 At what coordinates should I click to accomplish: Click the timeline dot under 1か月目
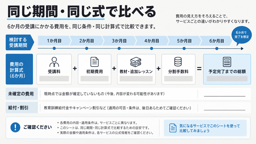54,48
